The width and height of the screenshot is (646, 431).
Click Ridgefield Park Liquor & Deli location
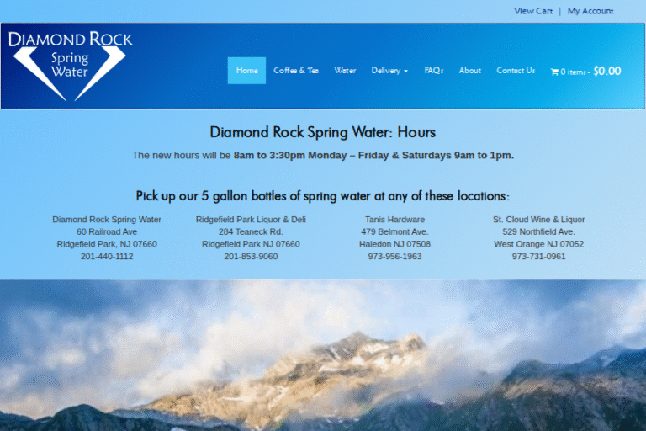coord(251,220)
